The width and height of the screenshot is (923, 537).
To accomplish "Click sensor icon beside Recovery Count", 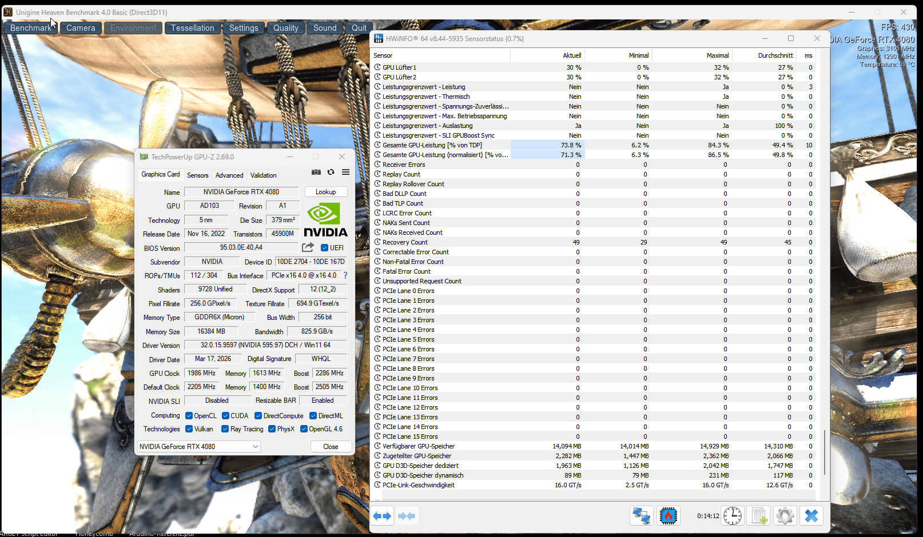I will 377,242.
